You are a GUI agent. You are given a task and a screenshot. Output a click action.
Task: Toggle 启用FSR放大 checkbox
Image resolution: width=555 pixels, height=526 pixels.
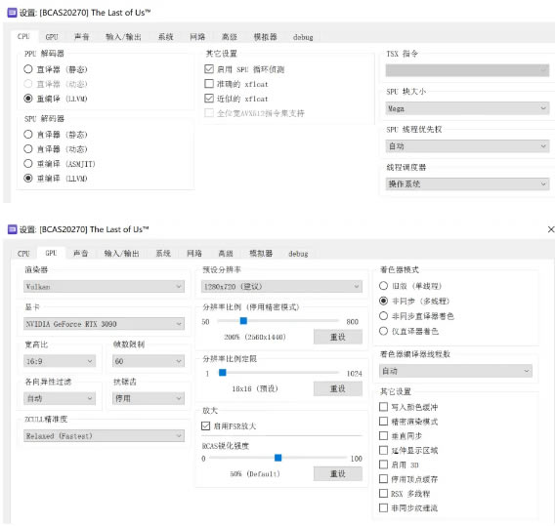(x=205, y=425)
